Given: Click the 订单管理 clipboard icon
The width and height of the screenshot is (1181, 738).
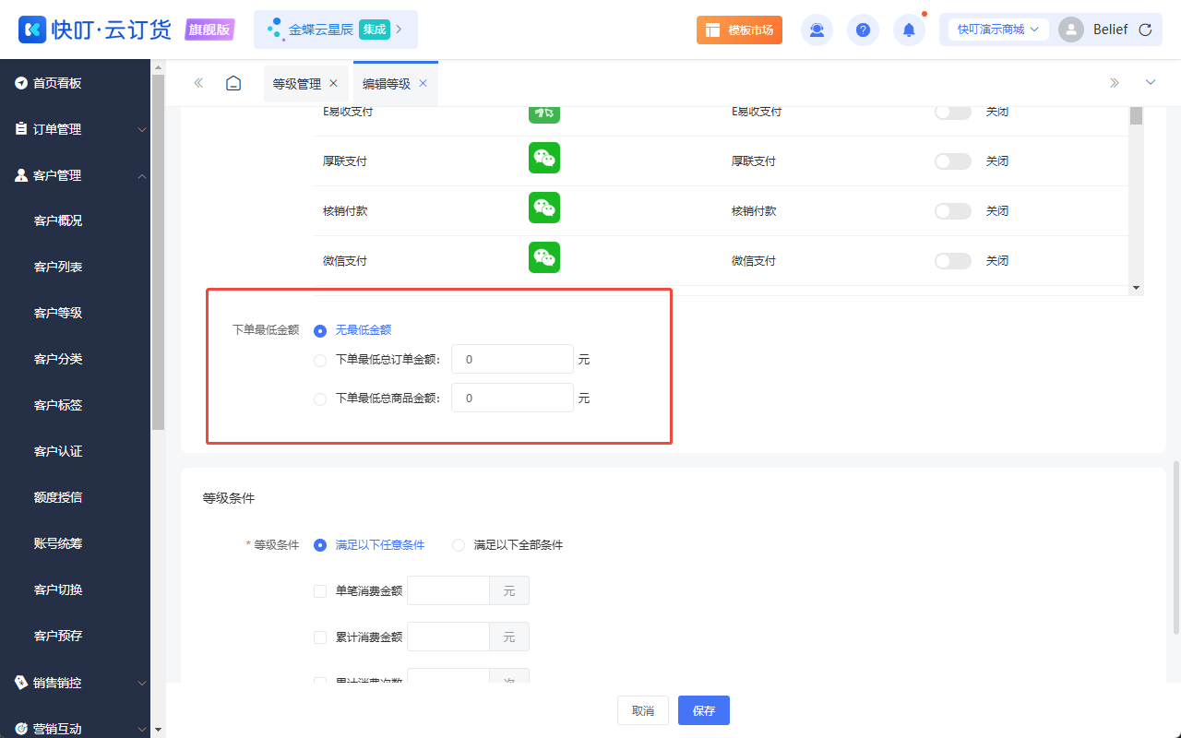Looking at the screenshot, I should 21,129.
